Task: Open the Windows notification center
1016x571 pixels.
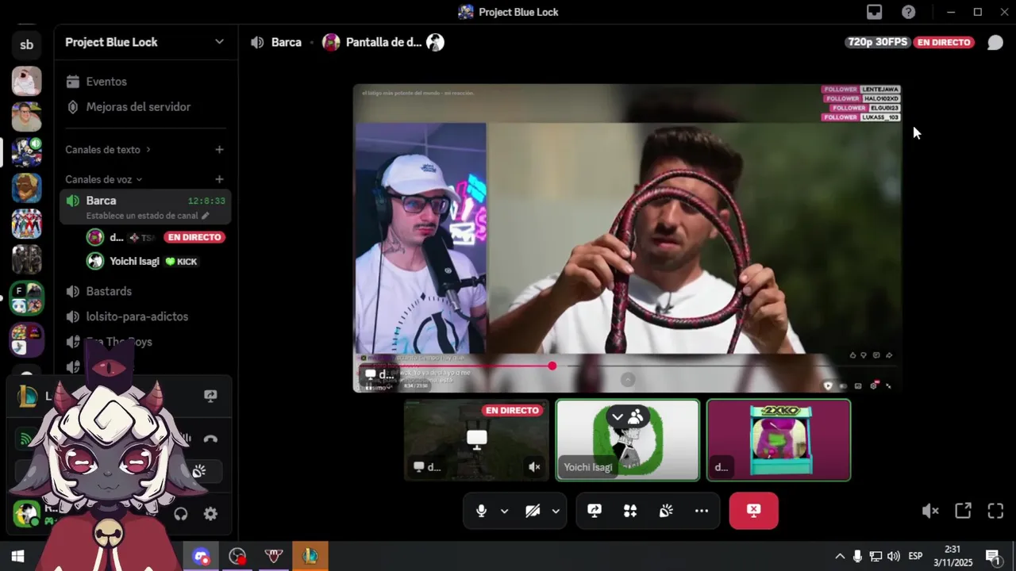Action: pyautogui.click(x=993, y=557)
